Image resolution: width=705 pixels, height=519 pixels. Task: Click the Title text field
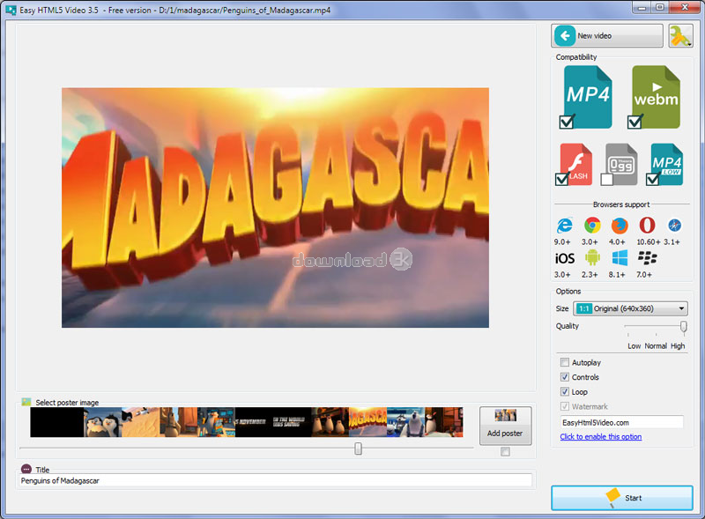coord(275,480)
